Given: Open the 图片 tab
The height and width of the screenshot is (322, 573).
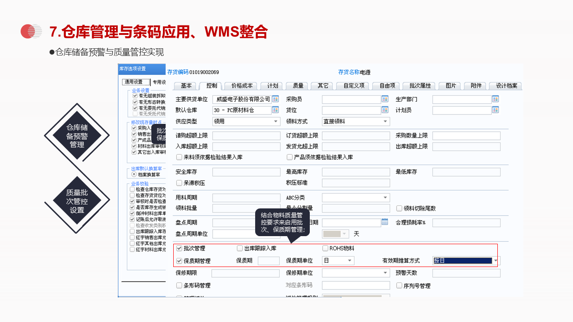Looking at the screenshot, I should pos(450,86).
